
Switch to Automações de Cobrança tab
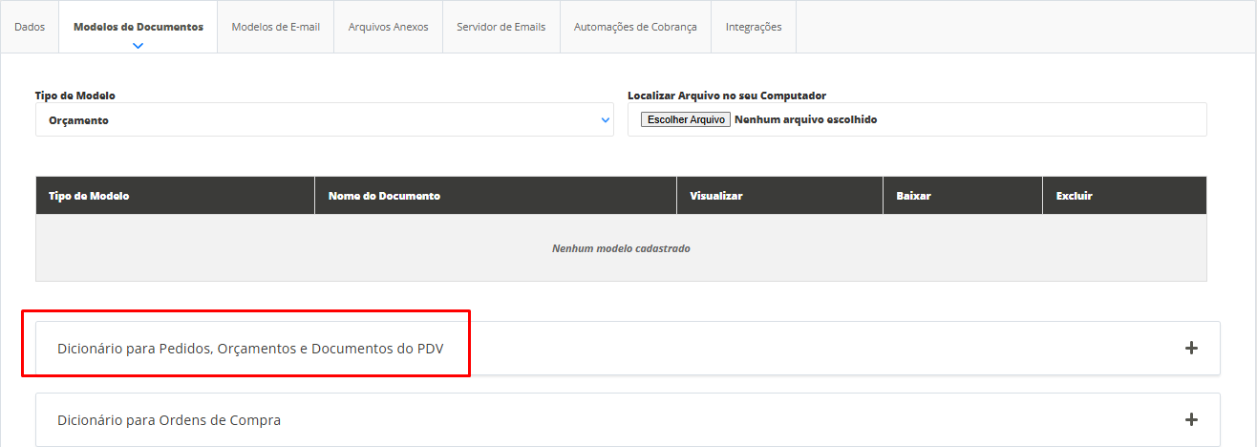[x=635, y=27]
